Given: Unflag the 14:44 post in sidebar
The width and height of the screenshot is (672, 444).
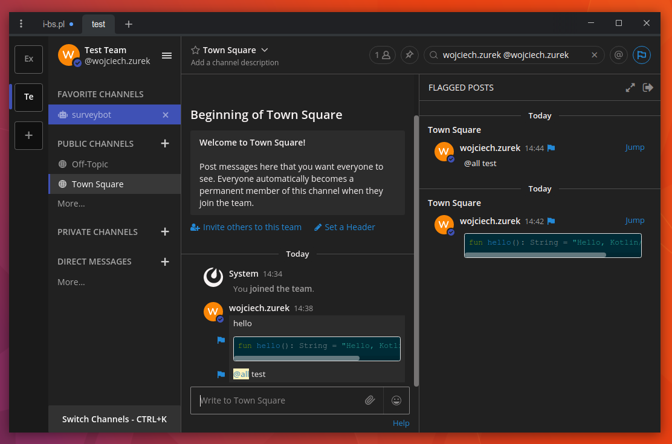Looking at the screenshot, I should (551, 148).
